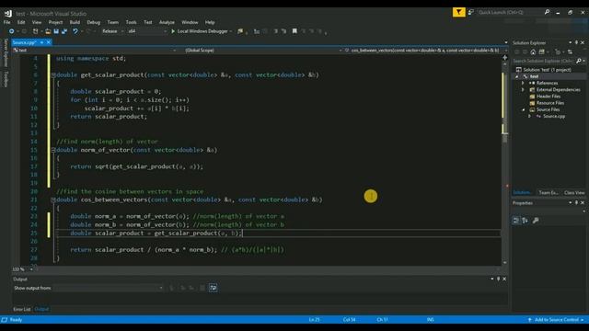589x331 pixels.
Task: Open the Build menu
Action: pyautogui.click(x=75, y=22)
